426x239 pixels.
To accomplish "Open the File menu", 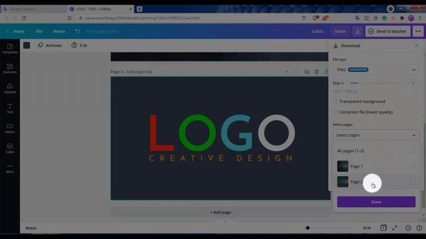I will pyautogui.click(x=39, y=31).
